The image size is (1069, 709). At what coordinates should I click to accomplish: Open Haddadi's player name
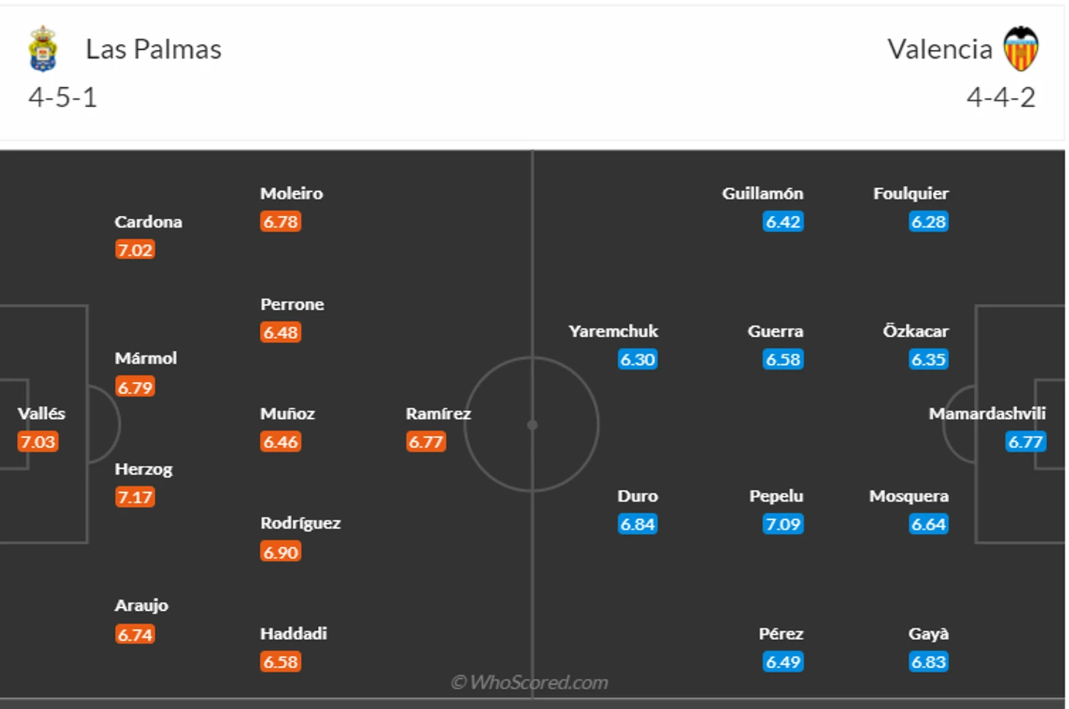pos(293,634)
